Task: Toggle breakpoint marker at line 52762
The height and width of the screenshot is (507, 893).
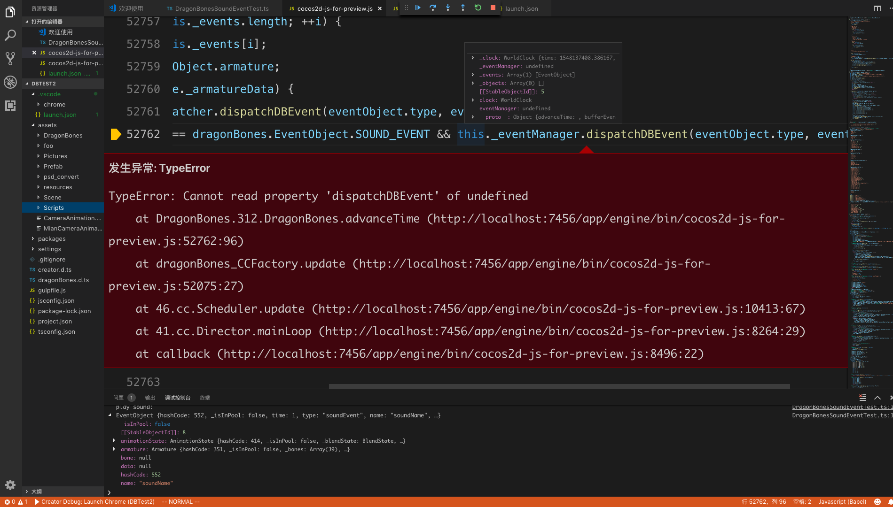Action: 115,134
